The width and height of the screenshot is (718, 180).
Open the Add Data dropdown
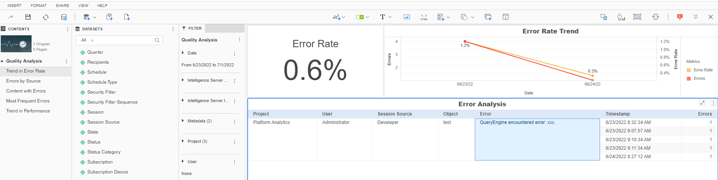(x=90, y=17)
